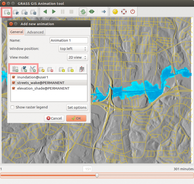Enable Show raster legend checkbox
This screenshot has height=184, width=194.
tap(12, 107)
